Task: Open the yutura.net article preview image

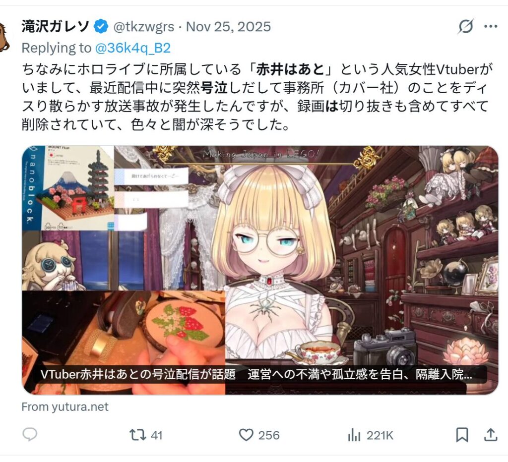Action: (260, 270)
